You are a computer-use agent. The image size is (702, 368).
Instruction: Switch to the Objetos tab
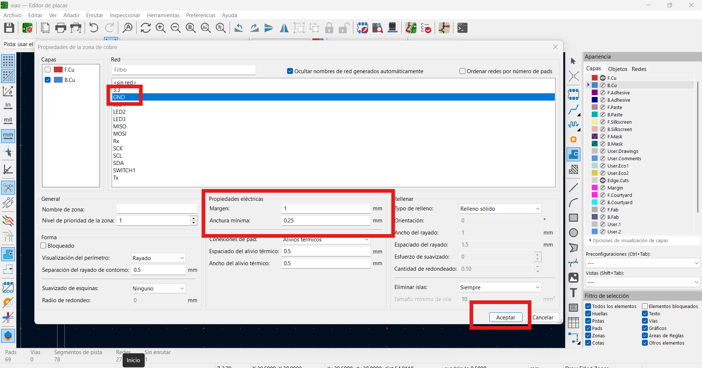pyautogui.click(x=618, y=69)
